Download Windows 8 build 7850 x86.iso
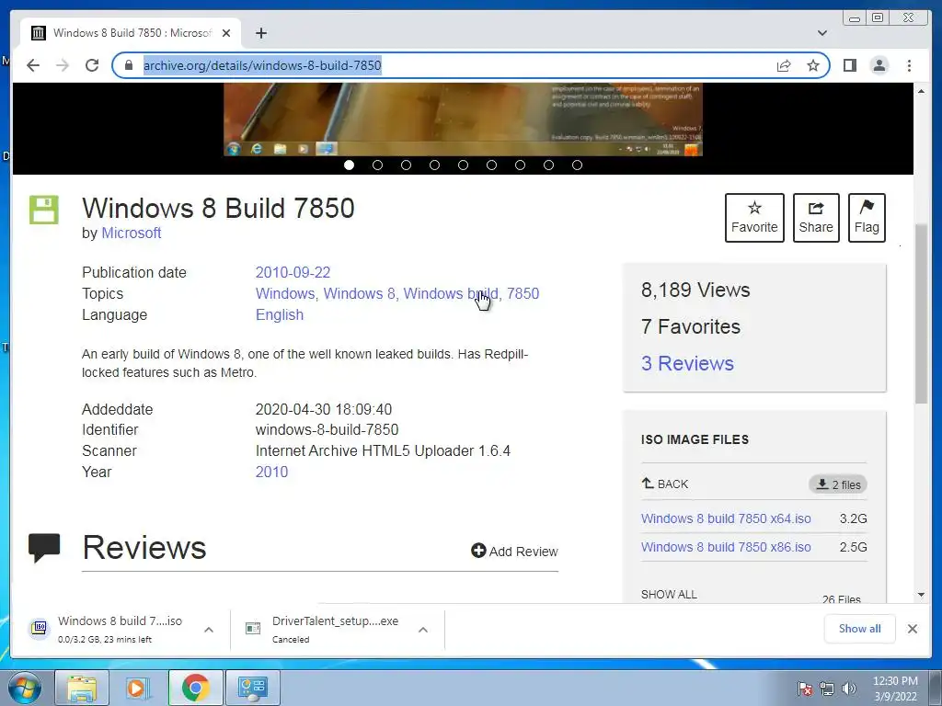This screenshot has width=942, height=706. [726, 547]
